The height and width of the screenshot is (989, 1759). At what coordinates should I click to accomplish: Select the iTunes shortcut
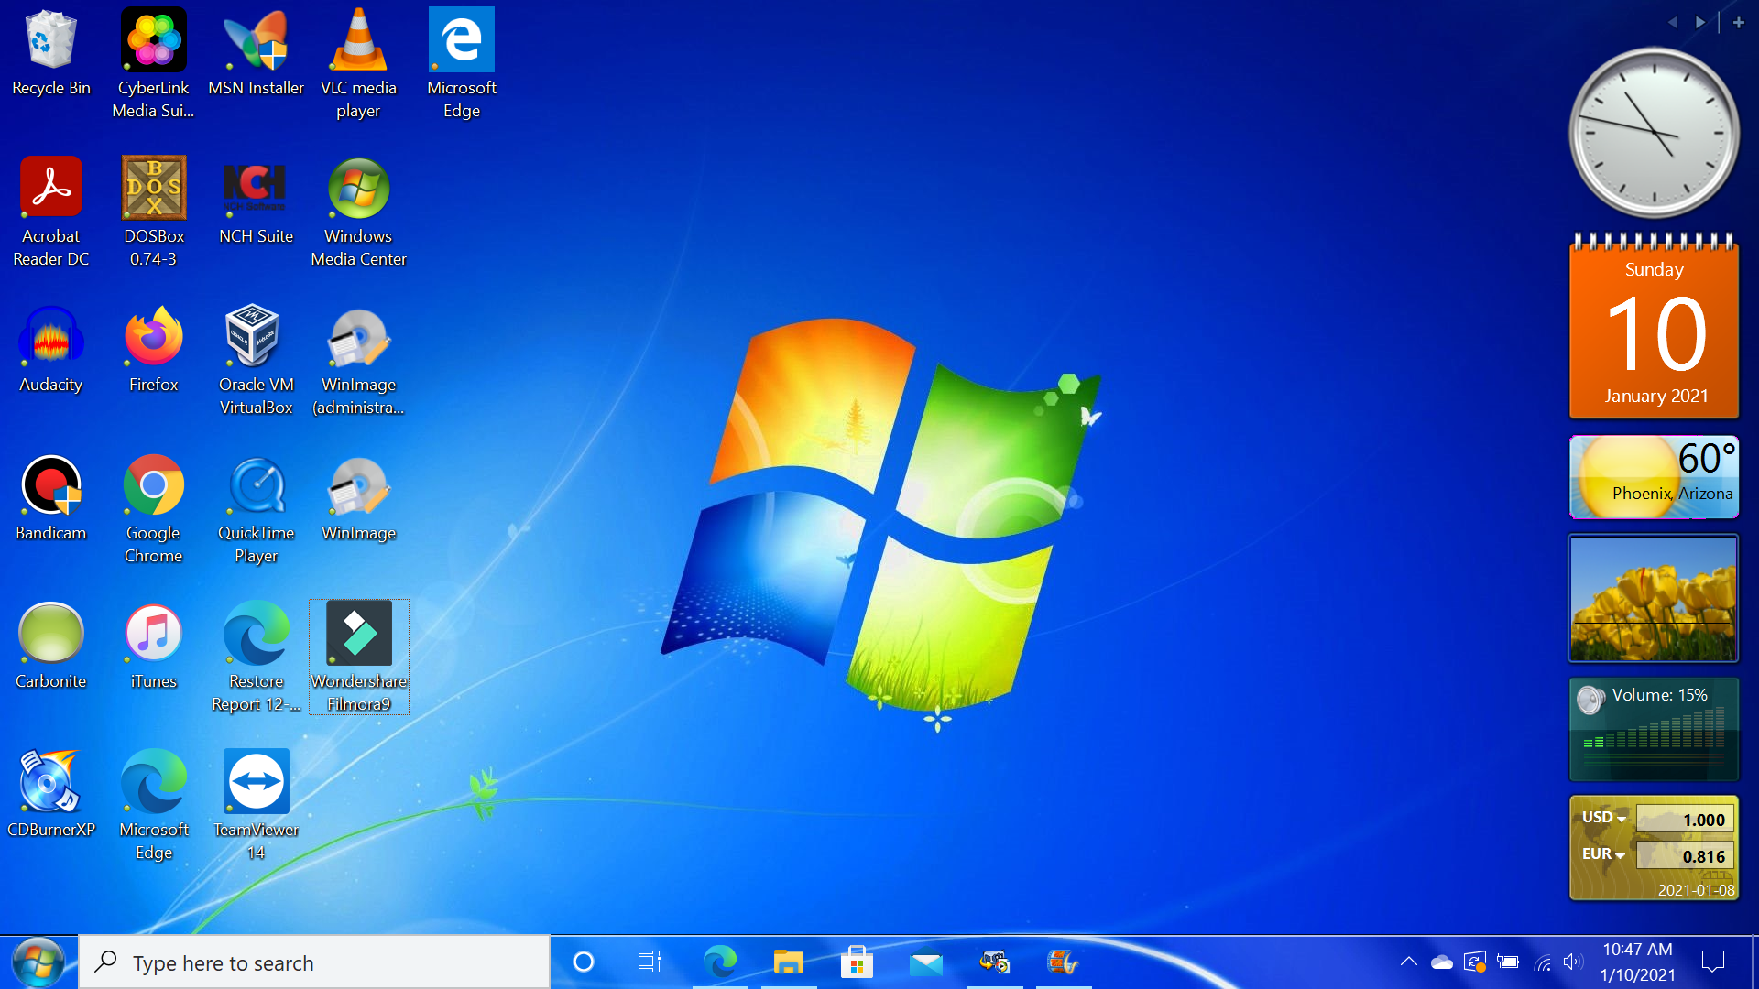point(153,646)
